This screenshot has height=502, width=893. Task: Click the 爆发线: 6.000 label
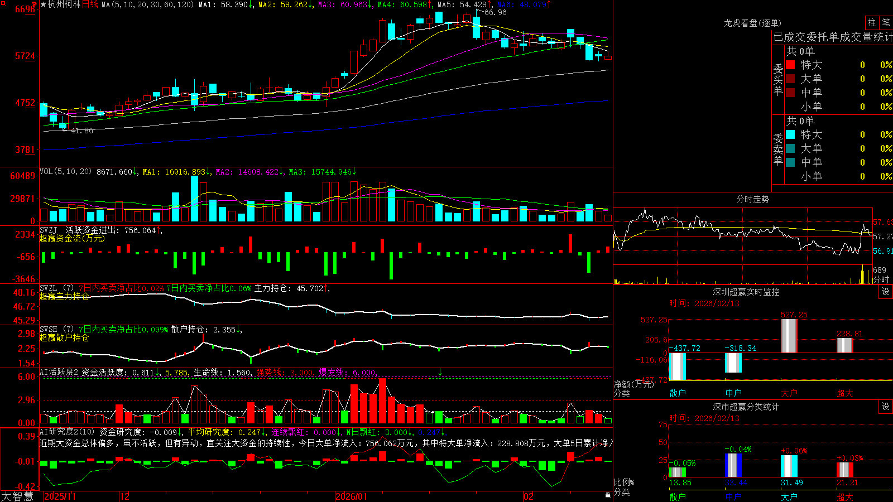(x=348, y=372)
